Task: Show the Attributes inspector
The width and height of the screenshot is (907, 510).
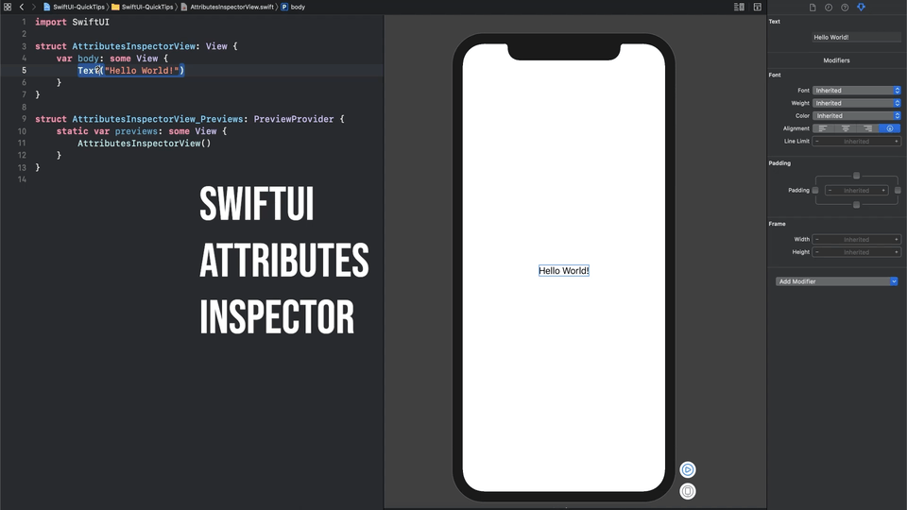Action: coord(862,8)
